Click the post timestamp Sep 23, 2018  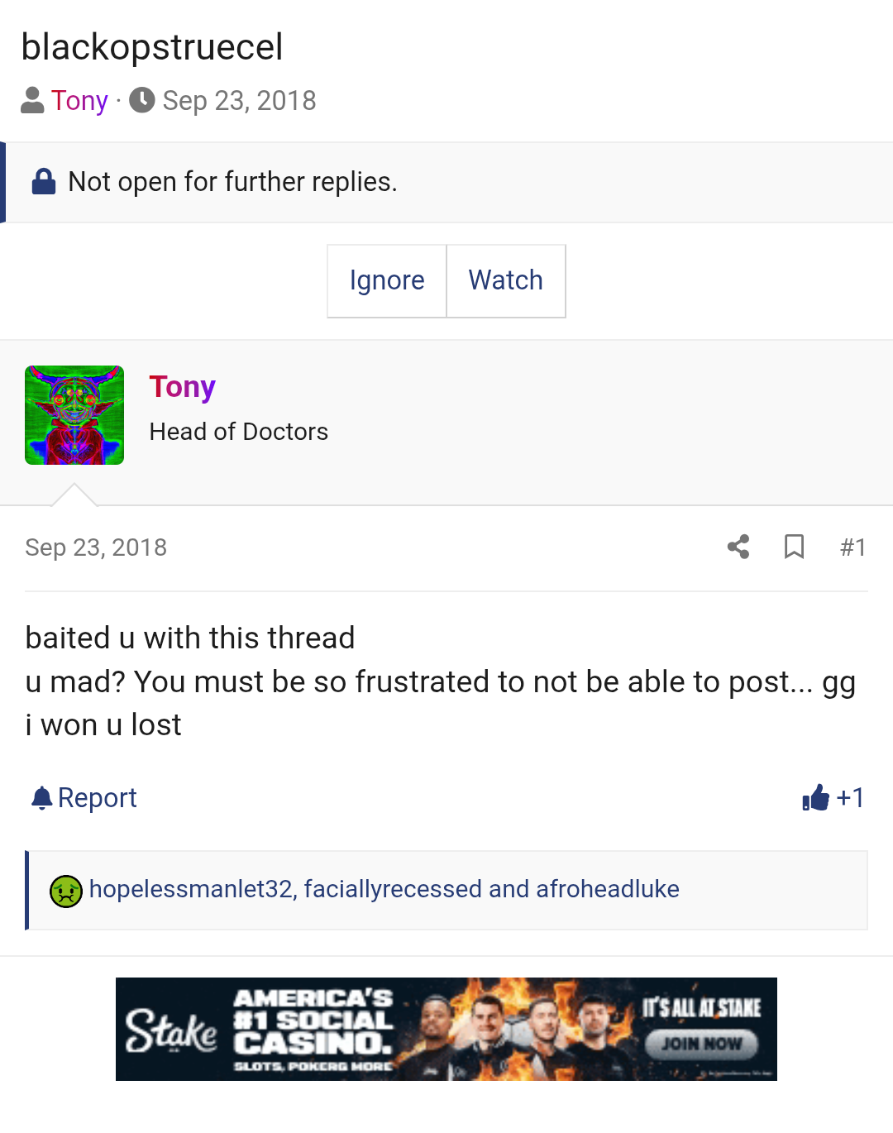96,547
